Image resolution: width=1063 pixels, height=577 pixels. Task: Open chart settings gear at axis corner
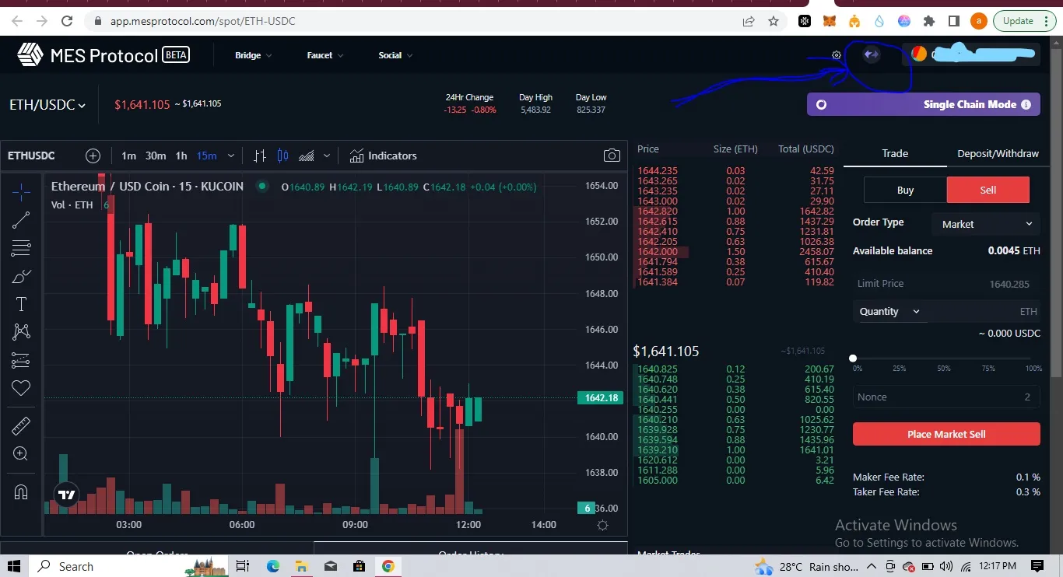[x=602, y=525]
